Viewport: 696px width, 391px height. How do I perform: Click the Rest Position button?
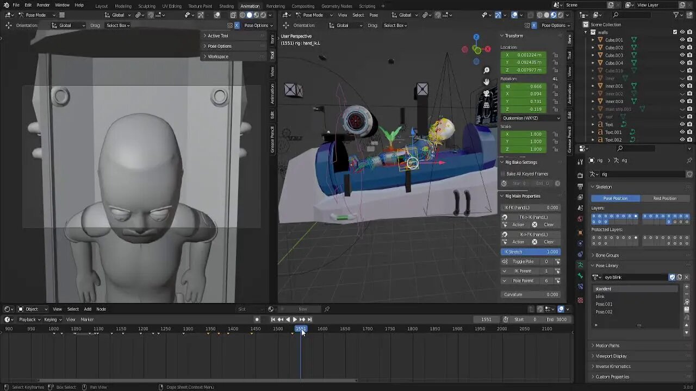(x=664, y=198)
